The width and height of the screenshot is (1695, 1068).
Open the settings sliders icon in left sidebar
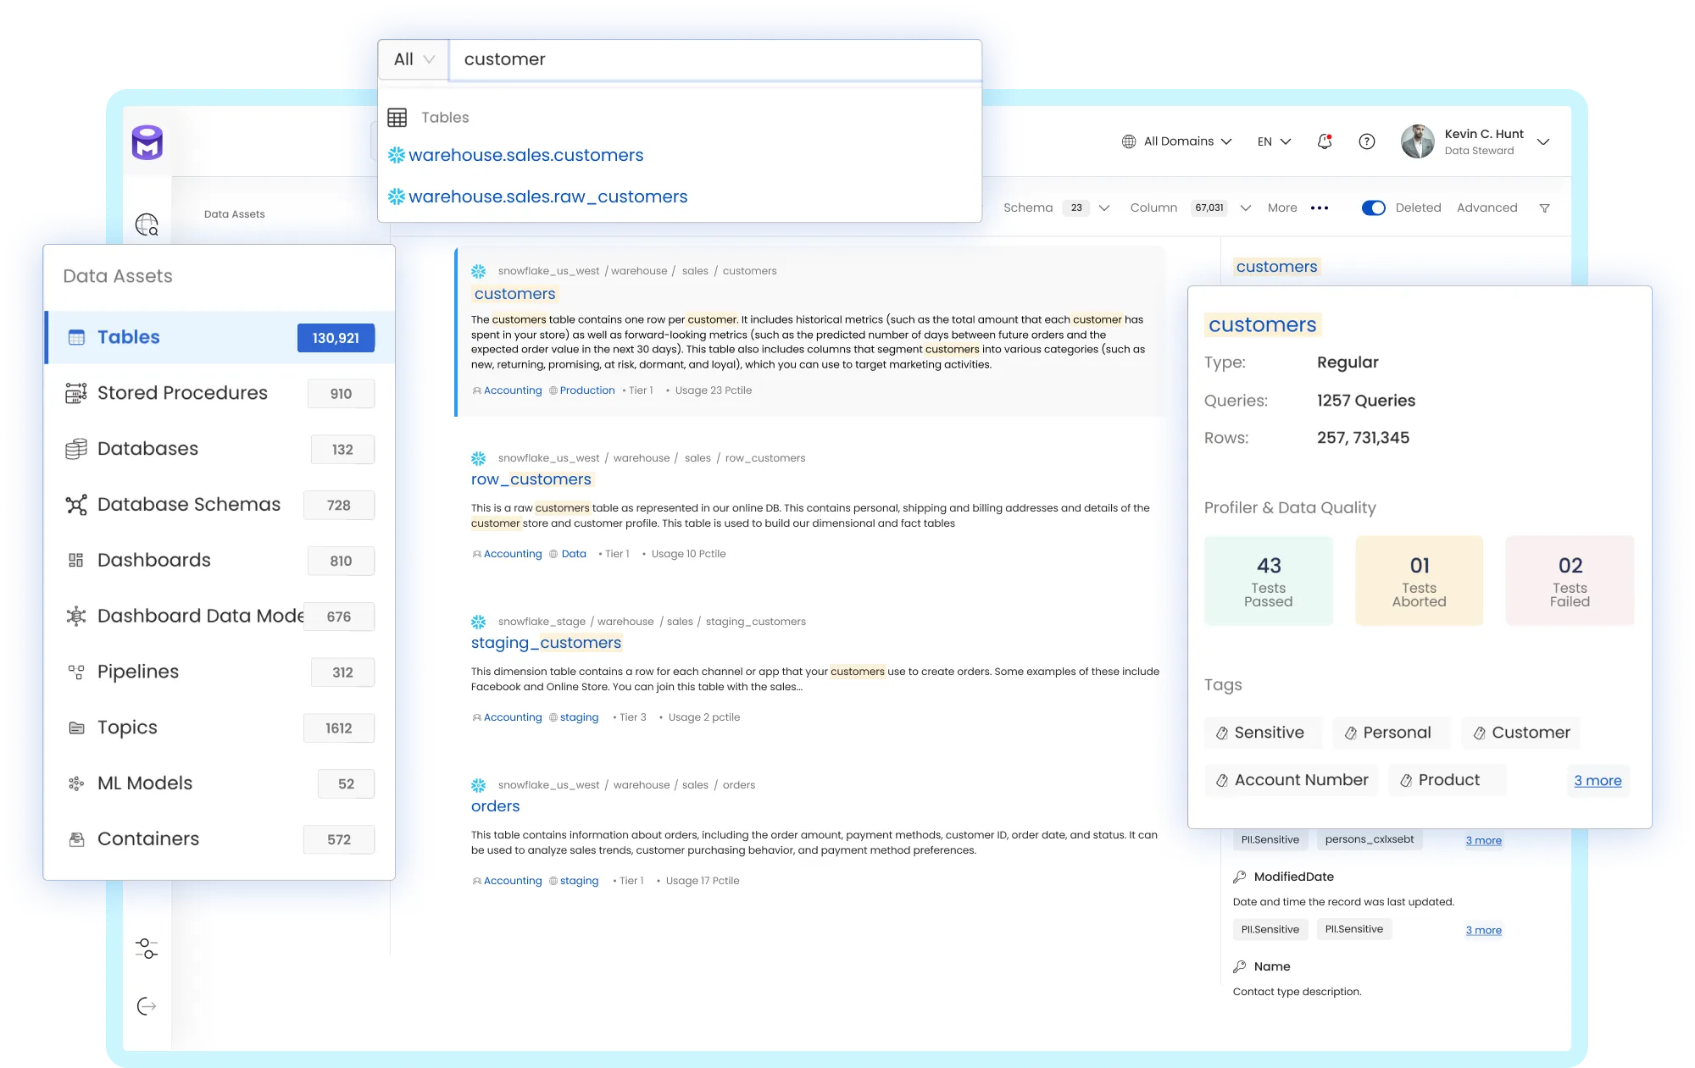(x=147, y=949)
